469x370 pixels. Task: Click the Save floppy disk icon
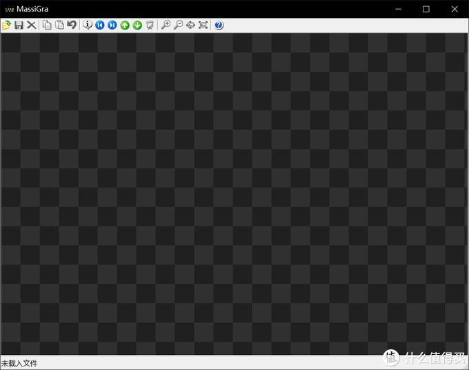pos(19,25)
